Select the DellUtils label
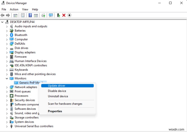187x132 pixels. [20, 44]
